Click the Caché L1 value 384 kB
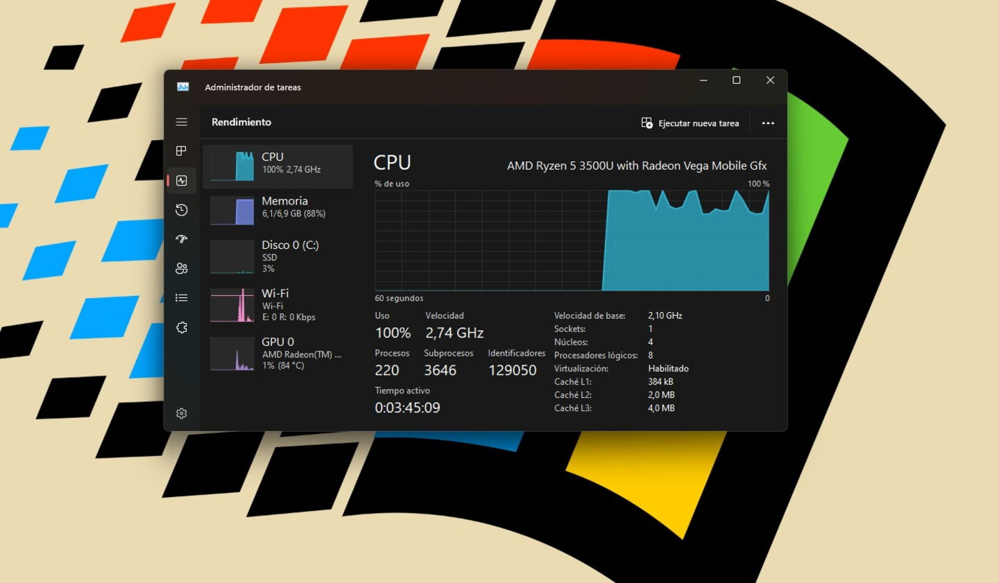This screenshot has height=583, width=999. (x=661, y=381)
